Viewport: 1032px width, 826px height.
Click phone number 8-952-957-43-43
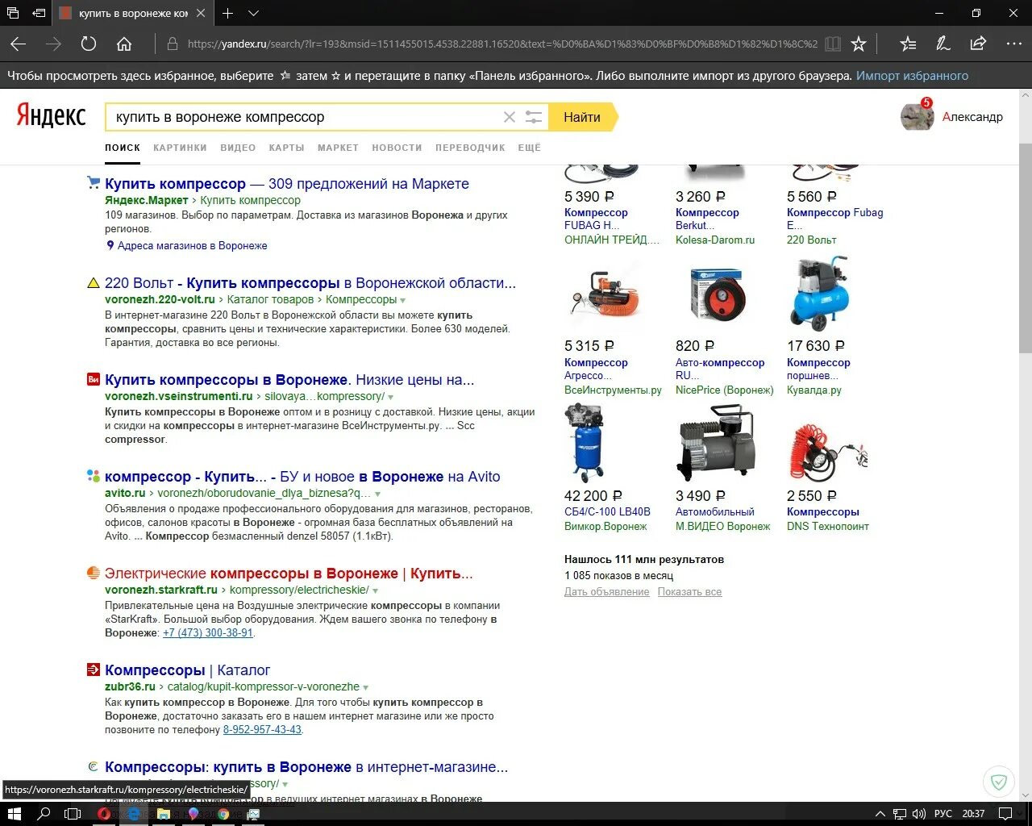pos(262,730)
